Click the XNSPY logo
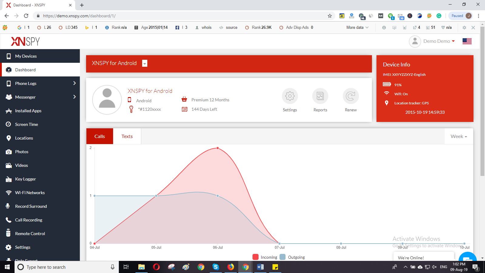 tap(25, 41)
